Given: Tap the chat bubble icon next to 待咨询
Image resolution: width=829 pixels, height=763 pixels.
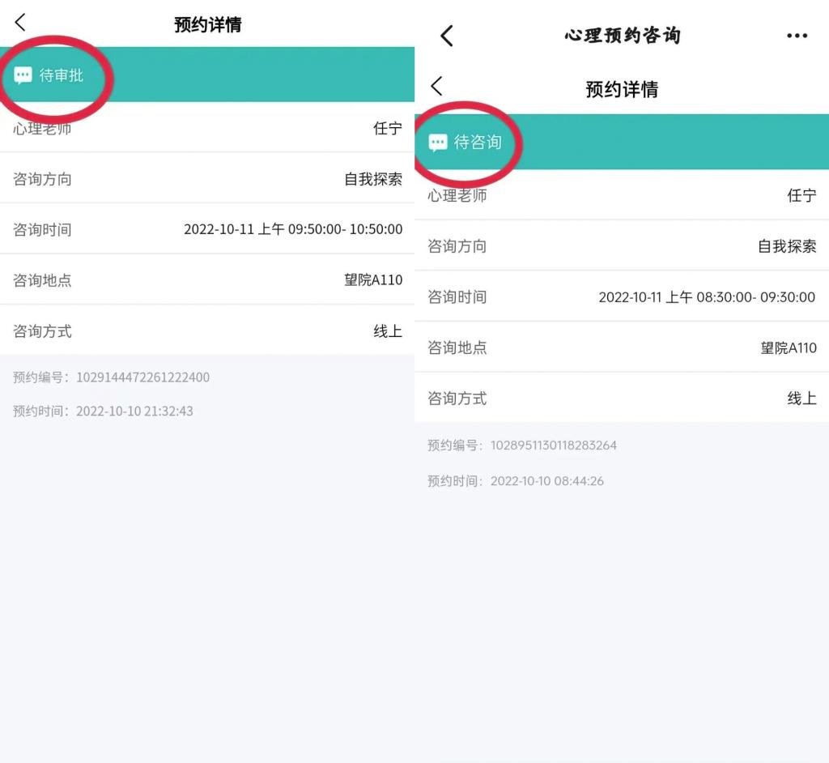Looking at the screenshot, I should pos(438,143).
